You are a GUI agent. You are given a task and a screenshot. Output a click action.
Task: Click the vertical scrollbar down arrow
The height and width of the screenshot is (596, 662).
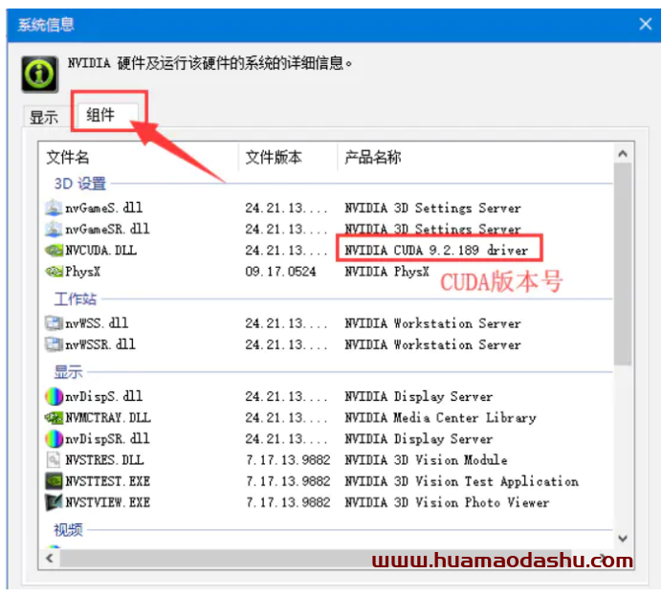(623, 539)
